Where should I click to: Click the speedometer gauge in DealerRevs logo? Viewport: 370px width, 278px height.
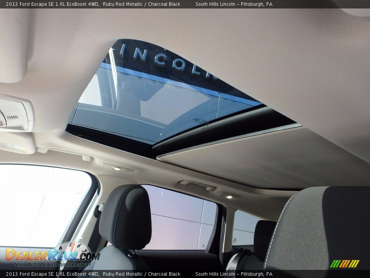(x=73, y=248)
